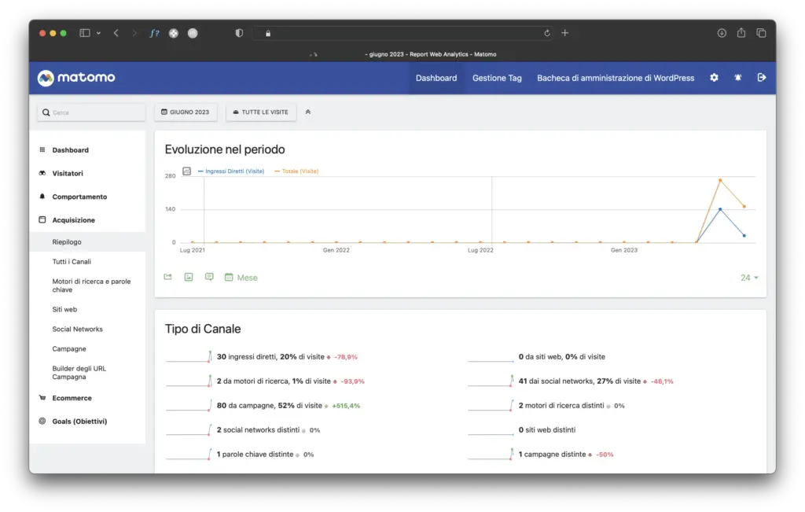Click the metrics picker icon on chart
The image size is (805, 512).
[187, 171]
